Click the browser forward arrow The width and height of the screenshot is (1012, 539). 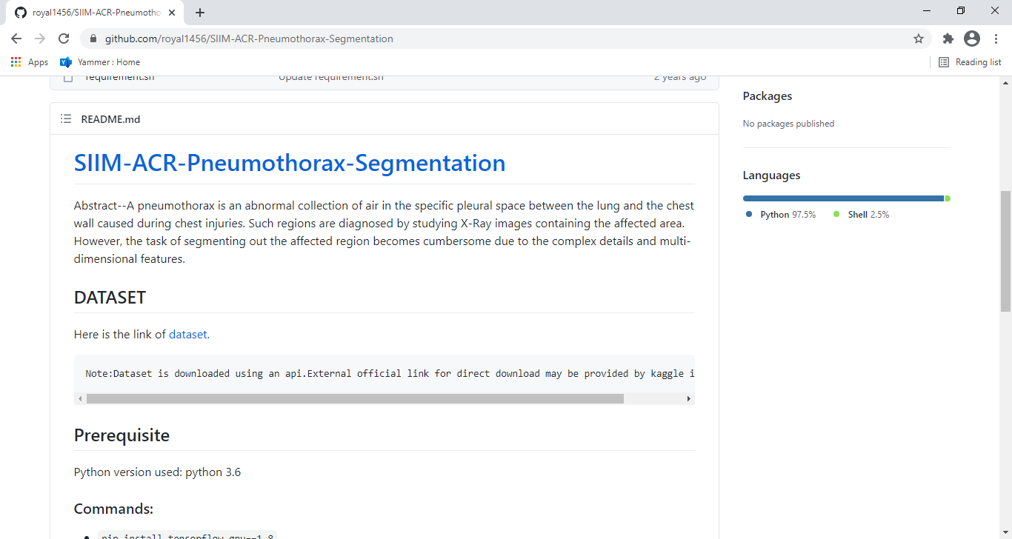(x=40, y=38)
